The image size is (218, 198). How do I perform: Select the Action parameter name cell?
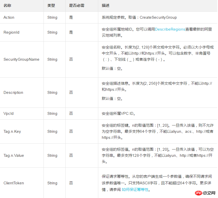coord(9,17)
